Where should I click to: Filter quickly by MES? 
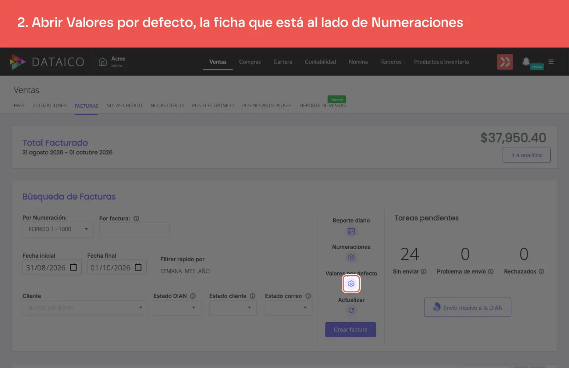(x=190, y=271)
